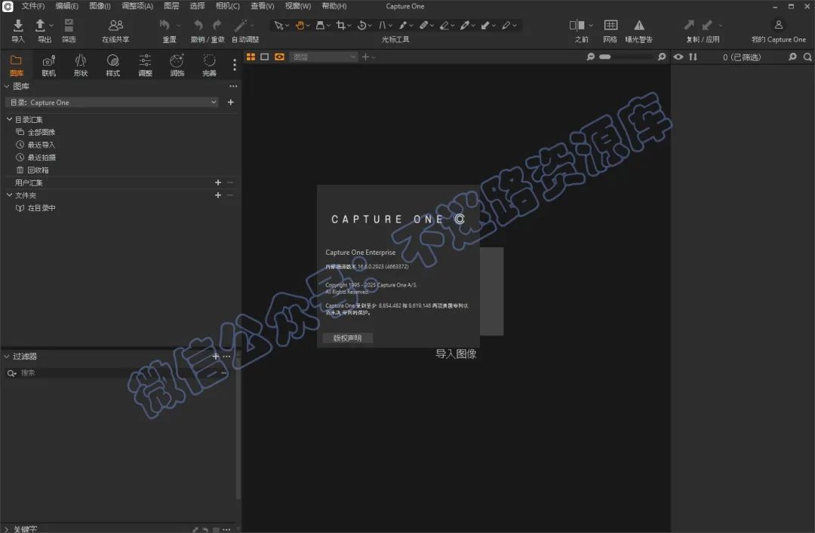The width and height of the screenshot is (815, 533).
Task: Click the plus button beside catalog dropdown
Action: (x=231, y=103)
